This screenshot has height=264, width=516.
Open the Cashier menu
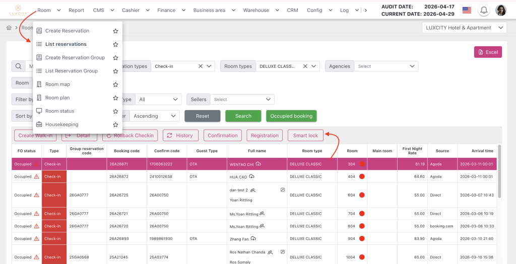(x=136, y=10)
